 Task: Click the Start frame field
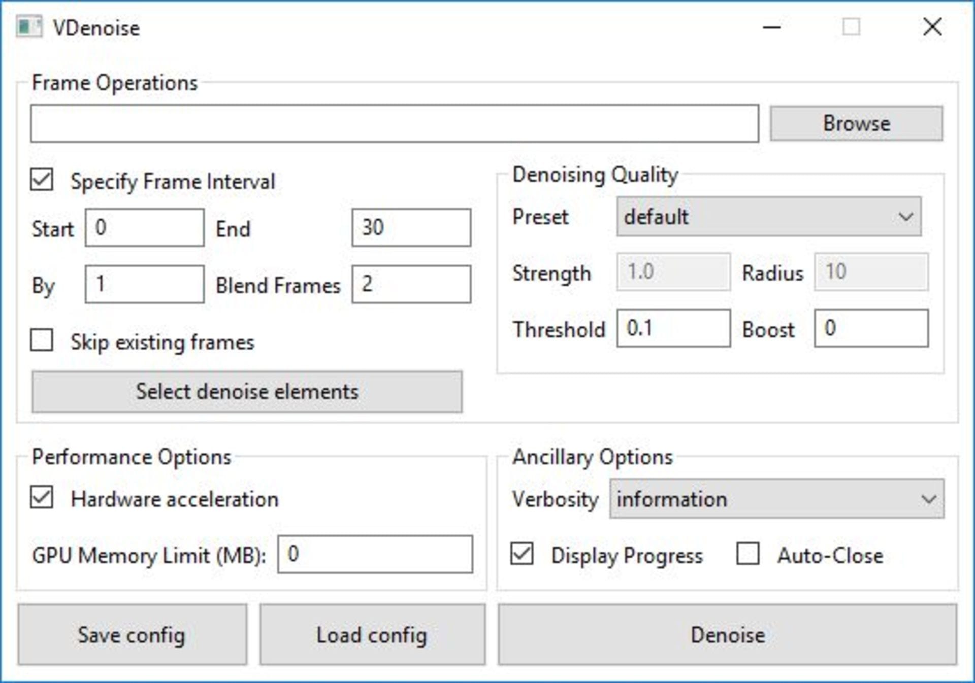pyautogui.click(x=145, y=228)
